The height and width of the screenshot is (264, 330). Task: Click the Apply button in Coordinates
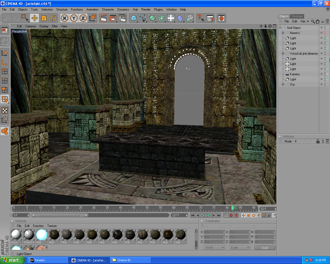[265, 248]
